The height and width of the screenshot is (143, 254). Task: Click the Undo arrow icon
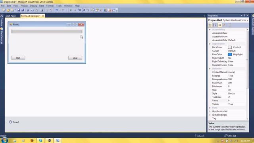56,10
